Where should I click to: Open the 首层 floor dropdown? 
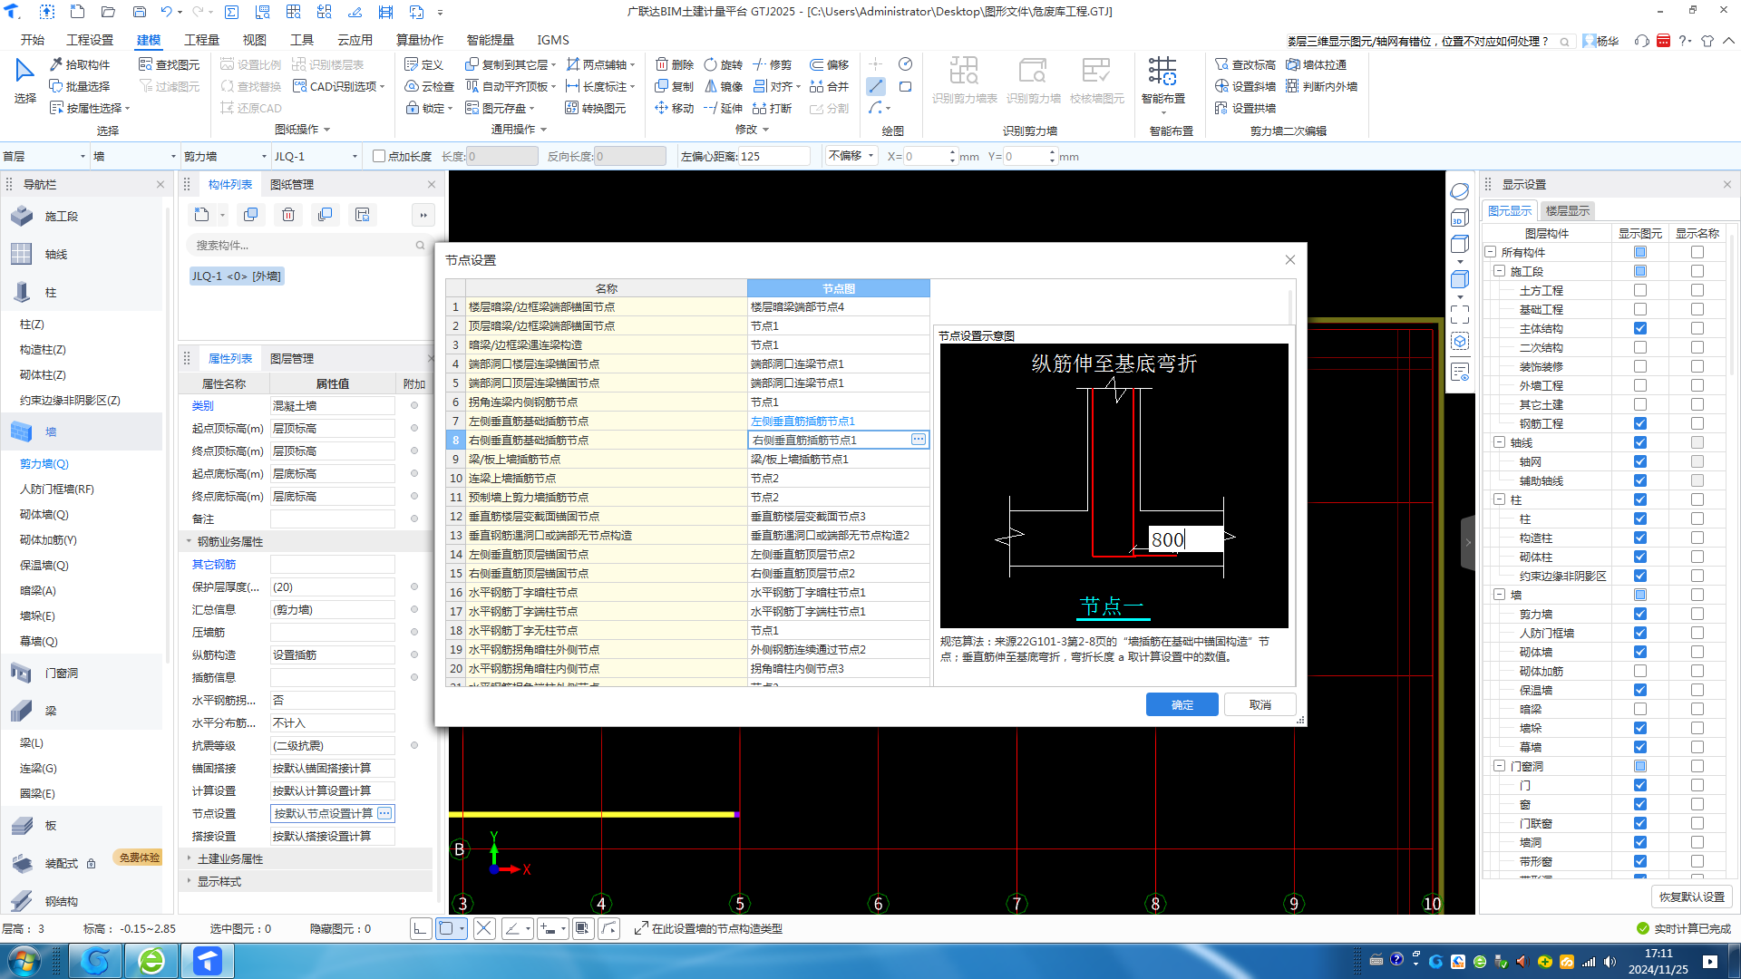(x=44, y=156)
